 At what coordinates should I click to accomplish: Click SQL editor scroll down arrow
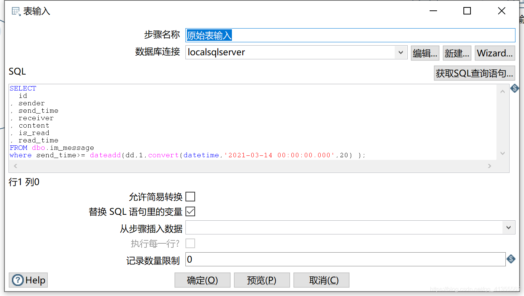pyautogui.click(x=503, y=153)
